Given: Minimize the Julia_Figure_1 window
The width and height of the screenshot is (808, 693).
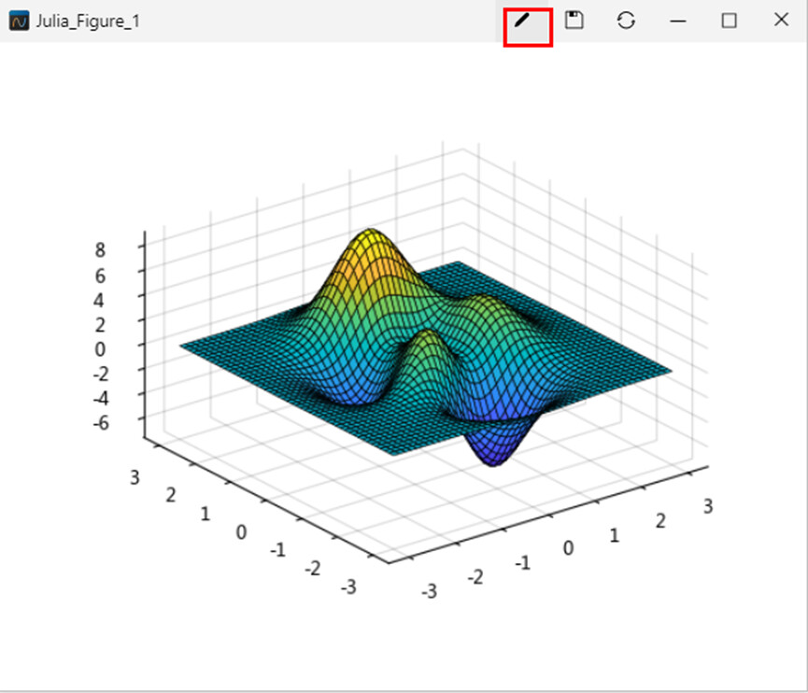Looking at the screenshot, I should 677,21.
